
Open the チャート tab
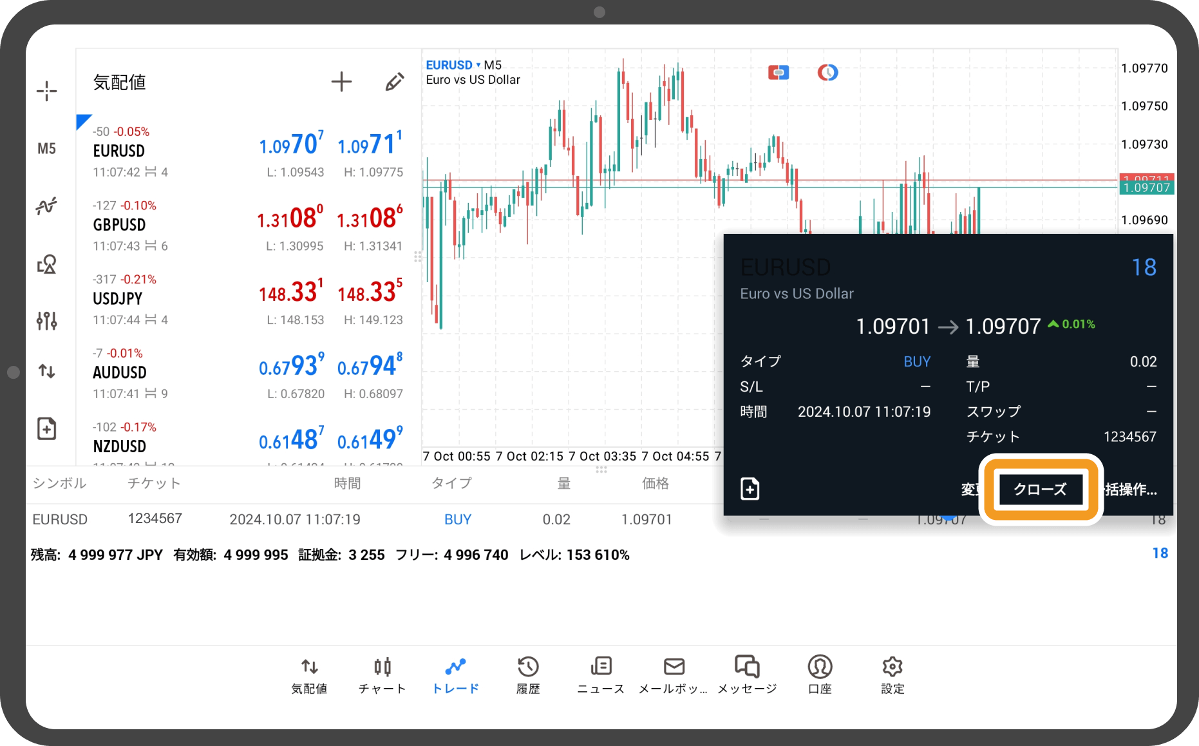pyautogui.click(x=382, y=674)
